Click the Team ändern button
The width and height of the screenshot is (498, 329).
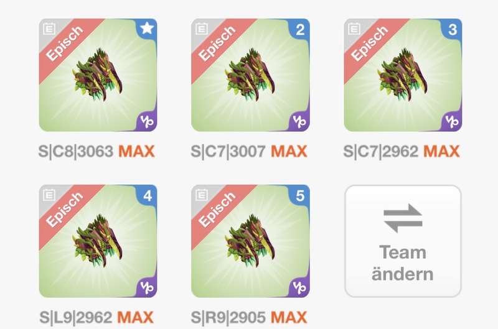click(x=403, y=241)
